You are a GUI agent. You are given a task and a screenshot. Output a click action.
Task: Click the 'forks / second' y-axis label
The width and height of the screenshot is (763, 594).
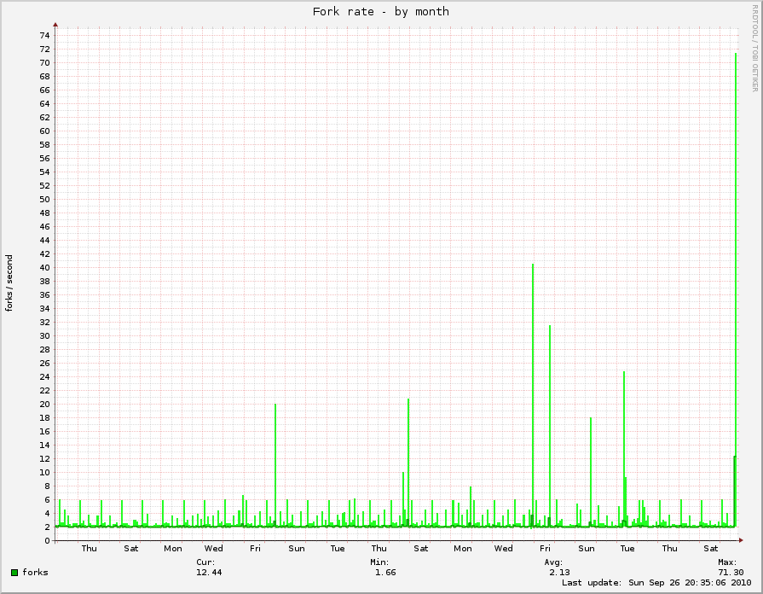(9, 283)
